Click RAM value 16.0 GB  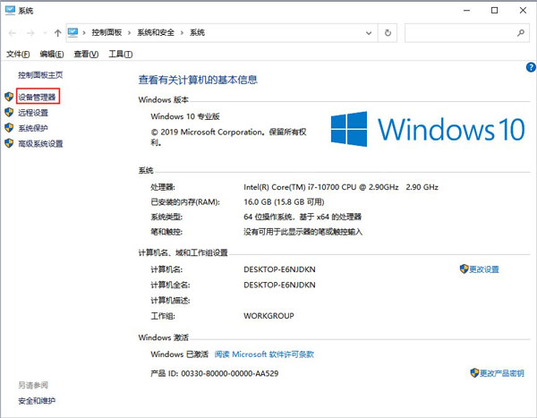pyautogui.click(x=284, y=201)
